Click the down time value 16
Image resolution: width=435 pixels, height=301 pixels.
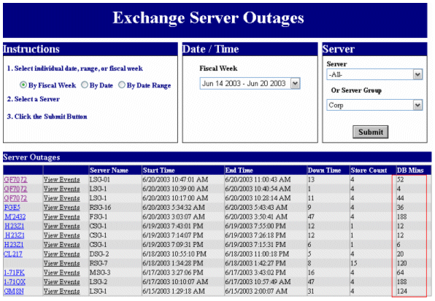click(x=311, y=273)
